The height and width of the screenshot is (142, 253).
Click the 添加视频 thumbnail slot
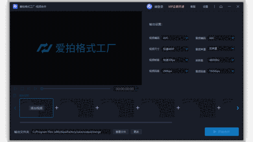coord(36,108)
